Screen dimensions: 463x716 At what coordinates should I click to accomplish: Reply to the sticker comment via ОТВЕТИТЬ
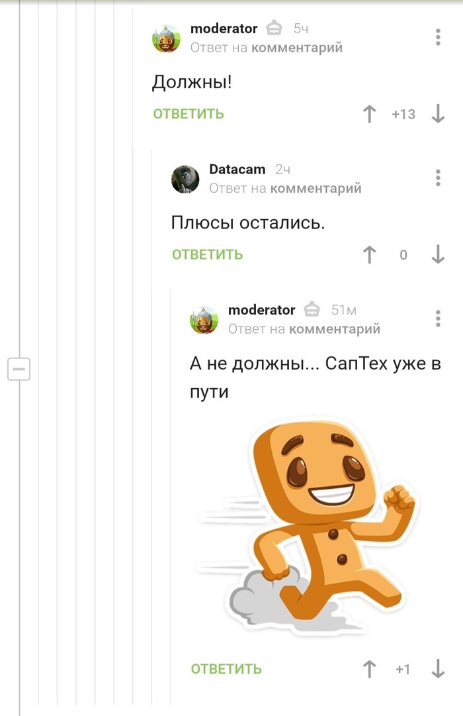coord(226,670)
